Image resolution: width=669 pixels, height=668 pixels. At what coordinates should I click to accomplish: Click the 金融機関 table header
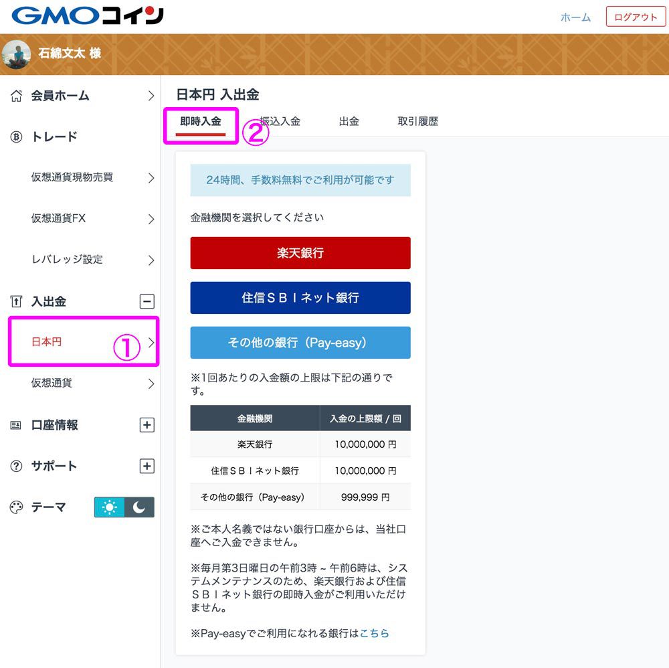[255, 419]
